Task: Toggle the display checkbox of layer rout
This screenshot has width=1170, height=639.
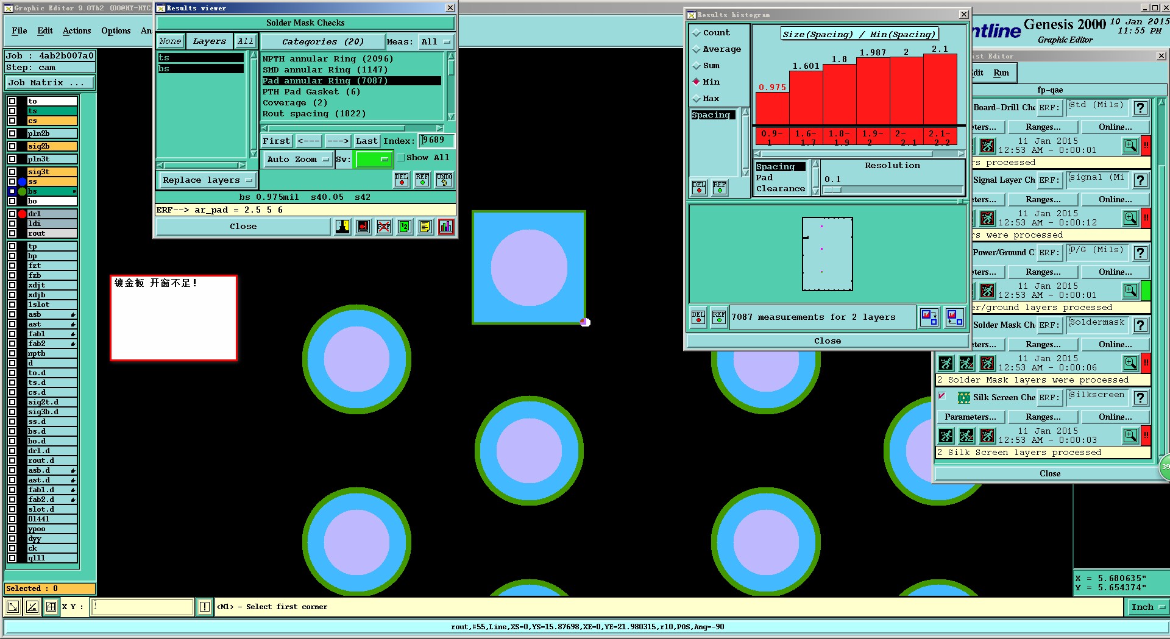Action: click(12, 233)
